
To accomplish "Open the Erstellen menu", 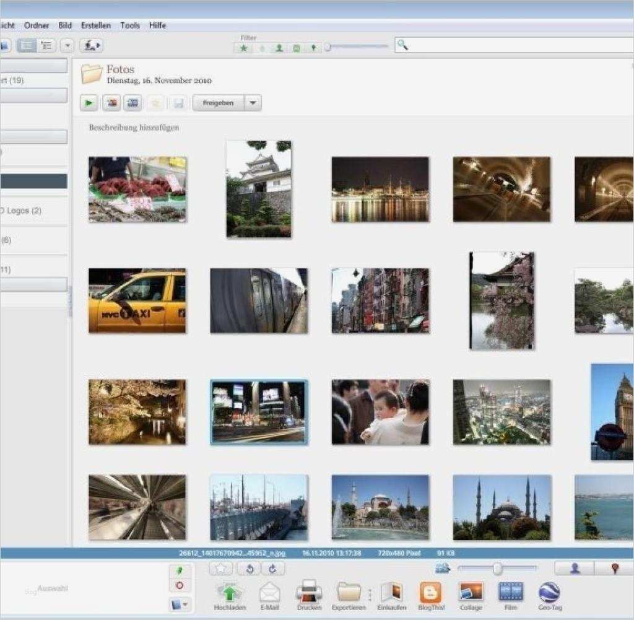I will 96,25.
